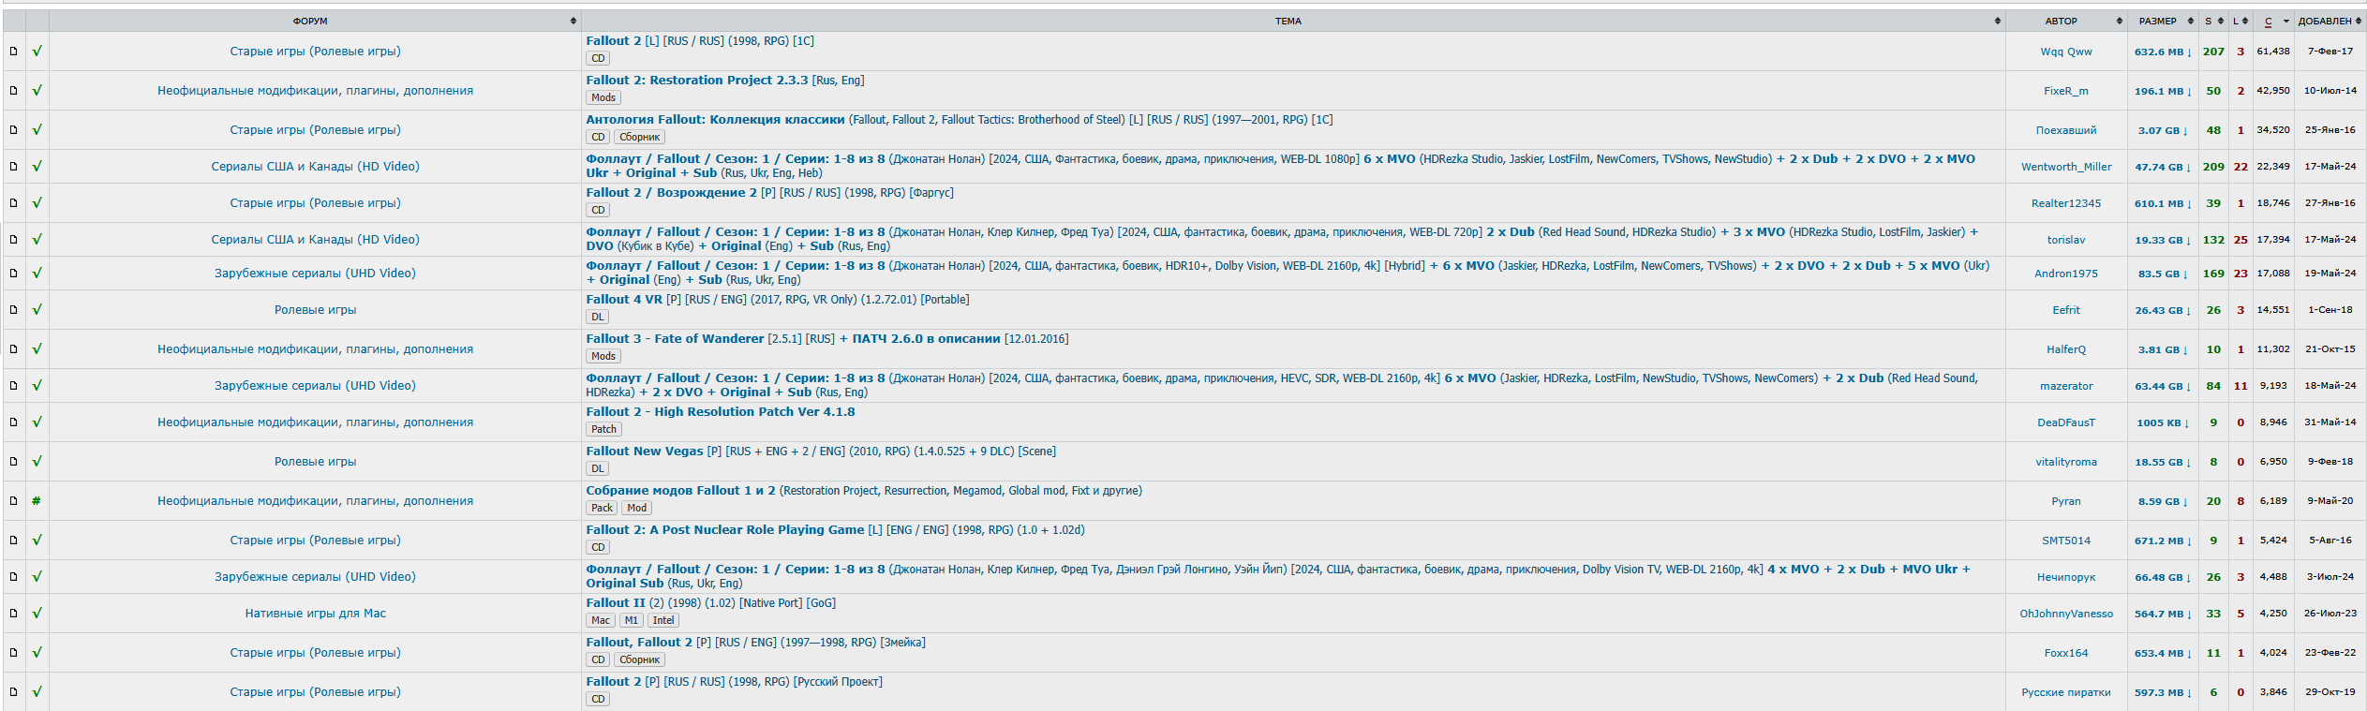
Task: Sort results by the Автор column
Action: pos(2066,21)
